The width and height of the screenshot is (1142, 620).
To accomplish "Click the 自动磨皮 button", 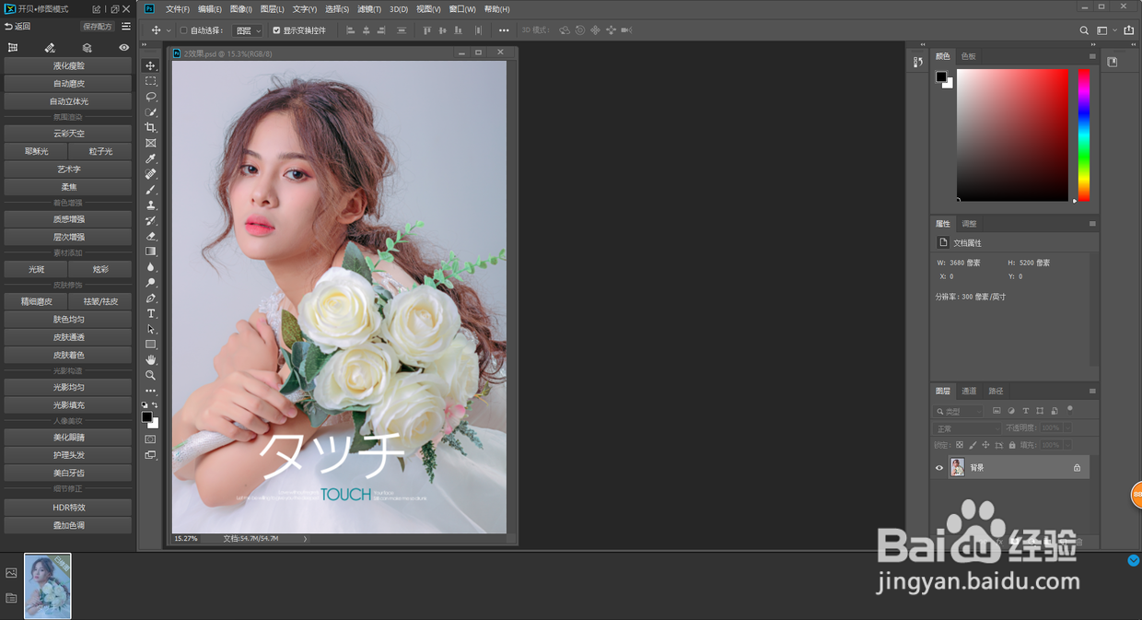I will 68,84.
